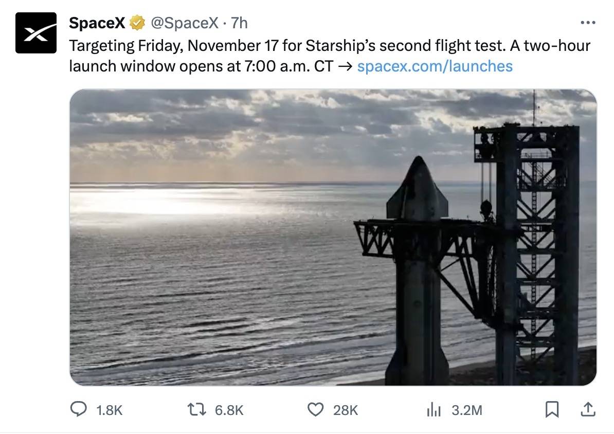Share the tweet
Viewport: 614px width, 434px height.
point(589,409)
